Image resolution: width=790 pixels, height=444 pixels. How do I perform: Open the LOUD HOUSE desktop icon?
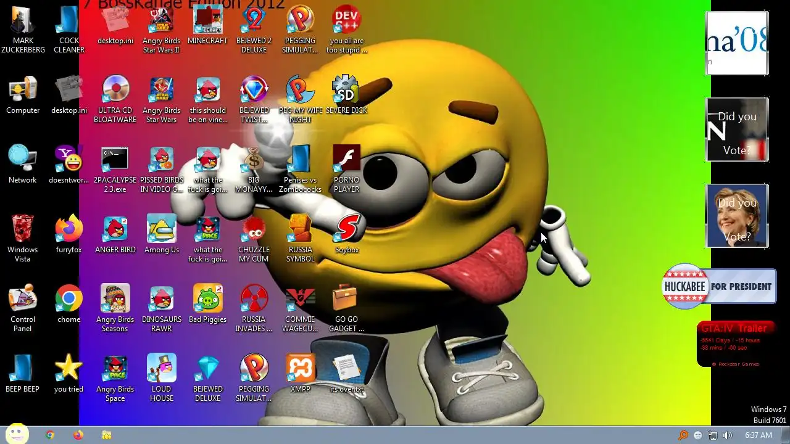click(x=162, y=378)
